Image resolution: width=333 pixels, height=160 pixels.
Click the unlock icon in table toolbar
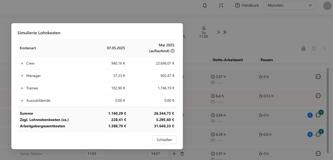point(303,49)
